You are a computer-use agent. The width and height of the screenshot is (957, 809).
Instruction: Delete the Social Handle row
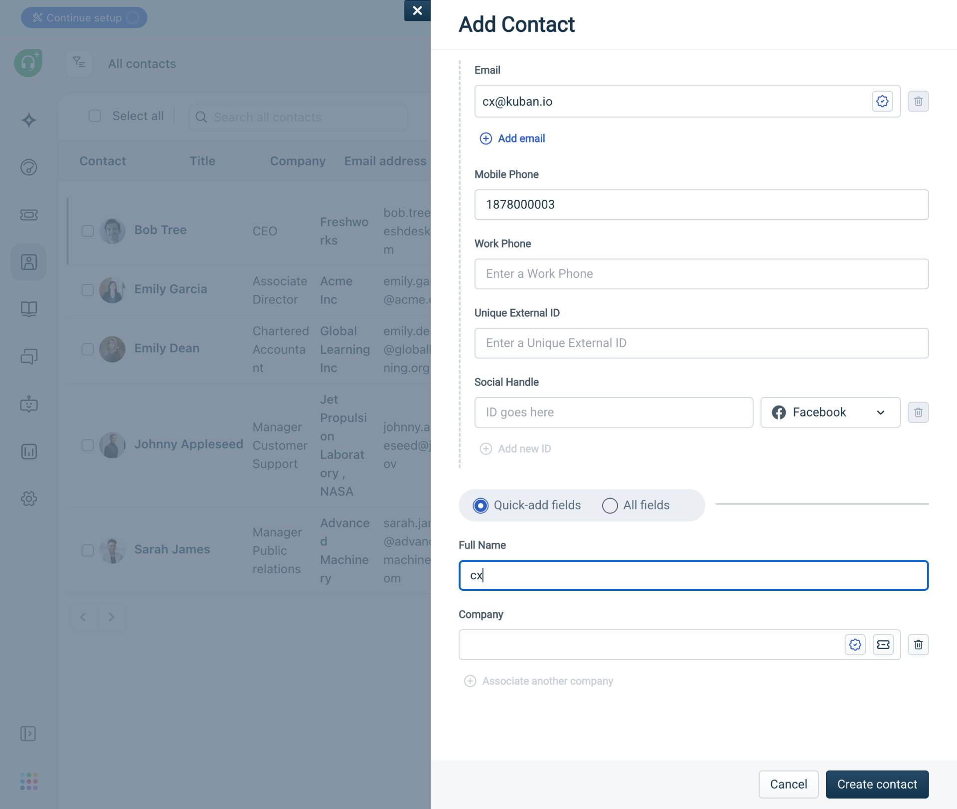click(918, 412)
